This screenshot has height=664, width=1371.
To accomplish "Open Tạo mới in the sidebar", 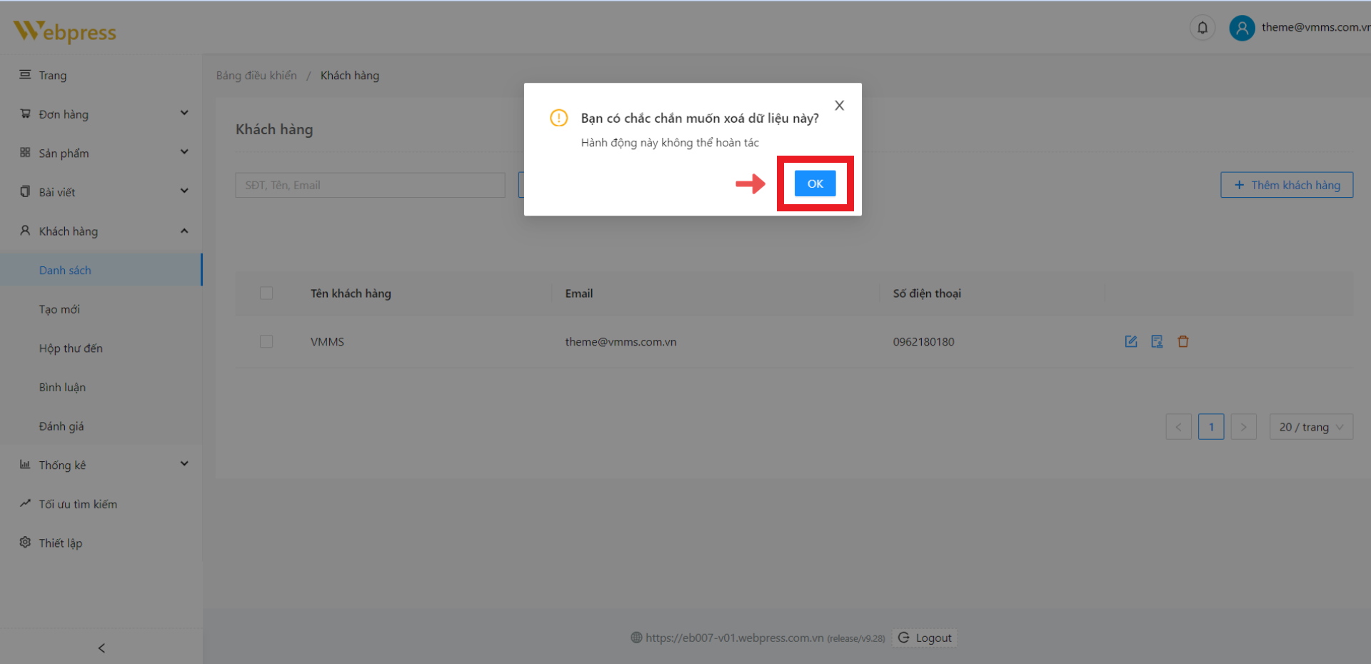I will [x=59, y=309].
